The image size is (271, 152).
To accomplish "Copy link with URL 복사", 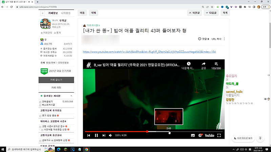I will click(x=216, y=39).
